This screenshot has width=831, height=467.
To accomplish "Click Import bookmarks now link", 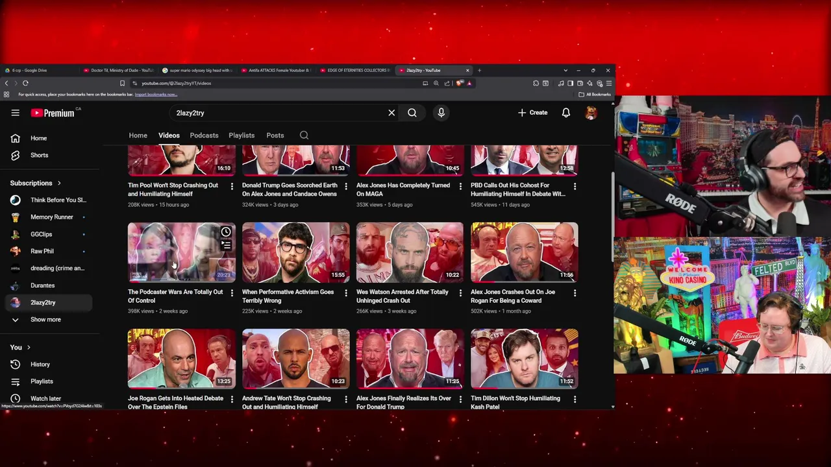I will (156, 95).
